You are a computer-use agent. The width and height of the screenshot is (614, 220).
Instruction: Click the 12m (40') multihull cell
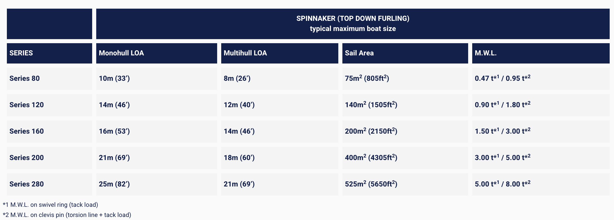click(x=239, y=105)
